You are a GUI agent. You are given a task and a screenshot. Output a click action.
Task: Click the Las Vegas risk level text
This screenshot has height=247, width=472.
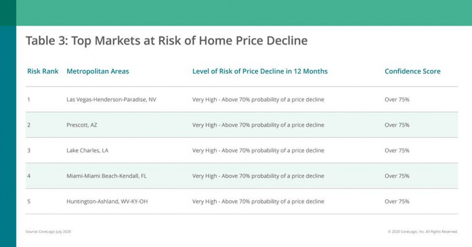[258, 100]
